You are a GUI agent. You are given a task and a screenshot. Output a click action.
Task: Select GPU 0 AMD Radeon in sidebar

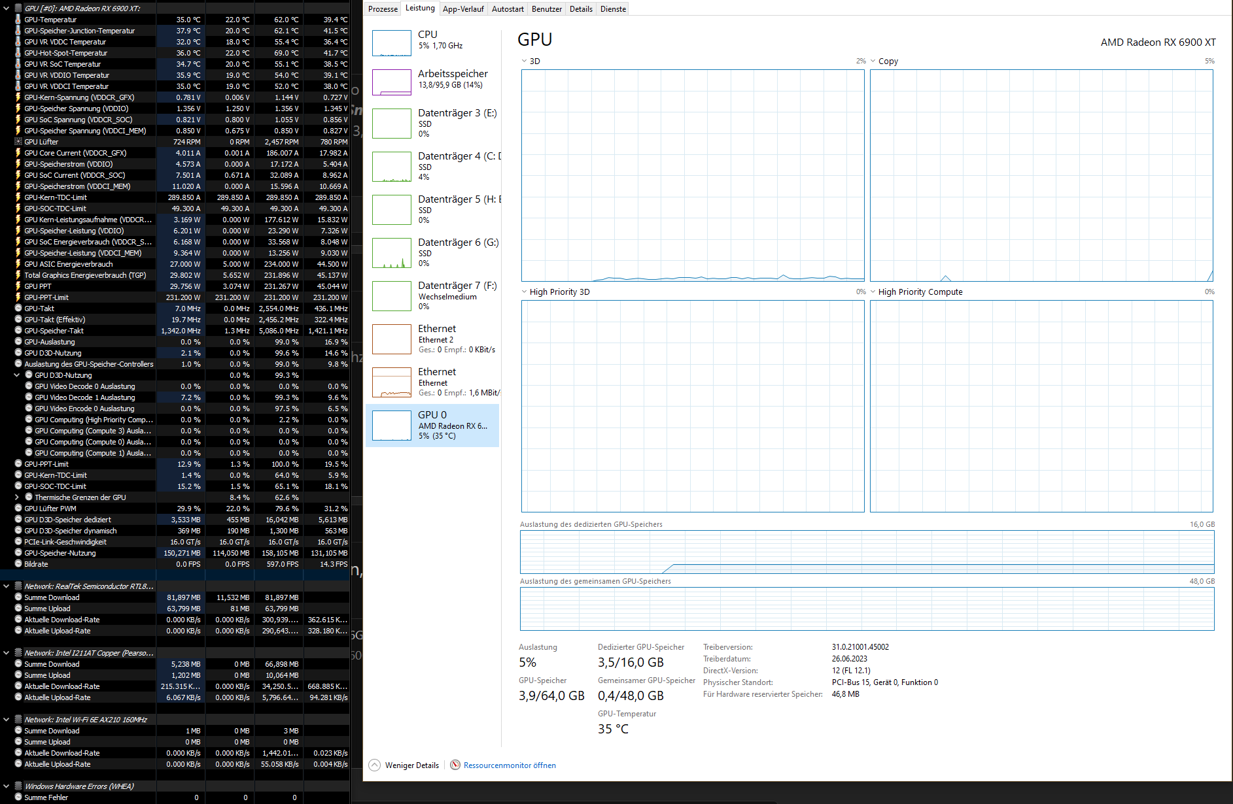tap(433, 425)
